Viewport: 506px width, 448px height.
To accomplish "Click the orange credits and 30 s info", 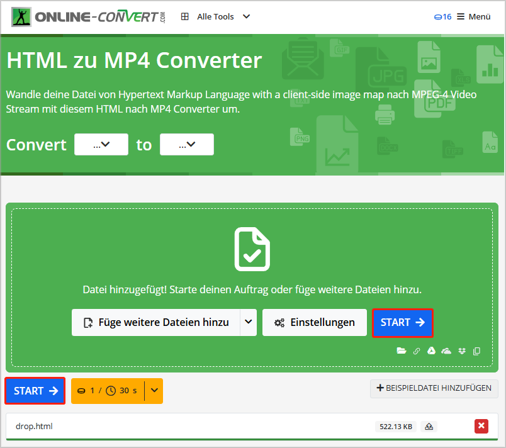I will [x=108, y=391].
